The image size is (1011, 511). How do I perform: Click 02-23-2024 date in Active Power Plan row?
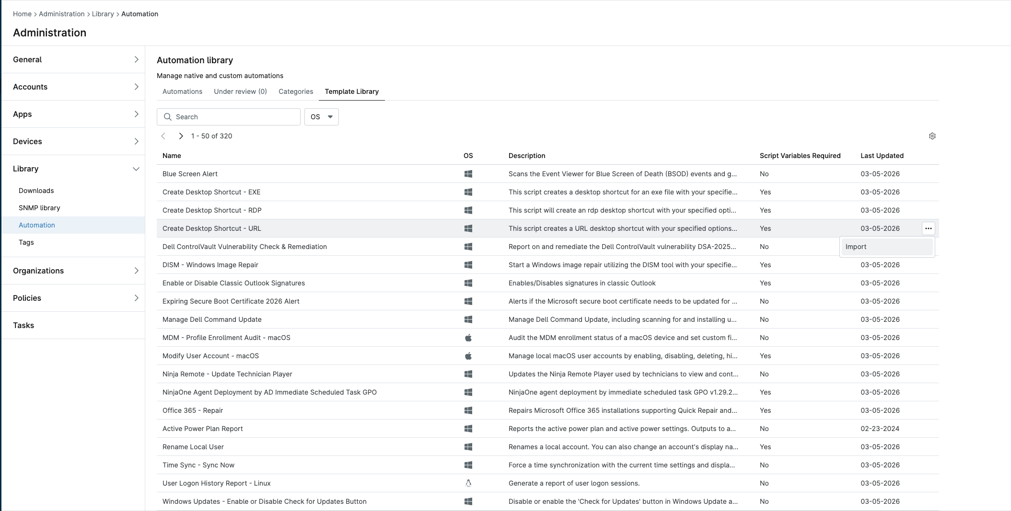point(880,429)
